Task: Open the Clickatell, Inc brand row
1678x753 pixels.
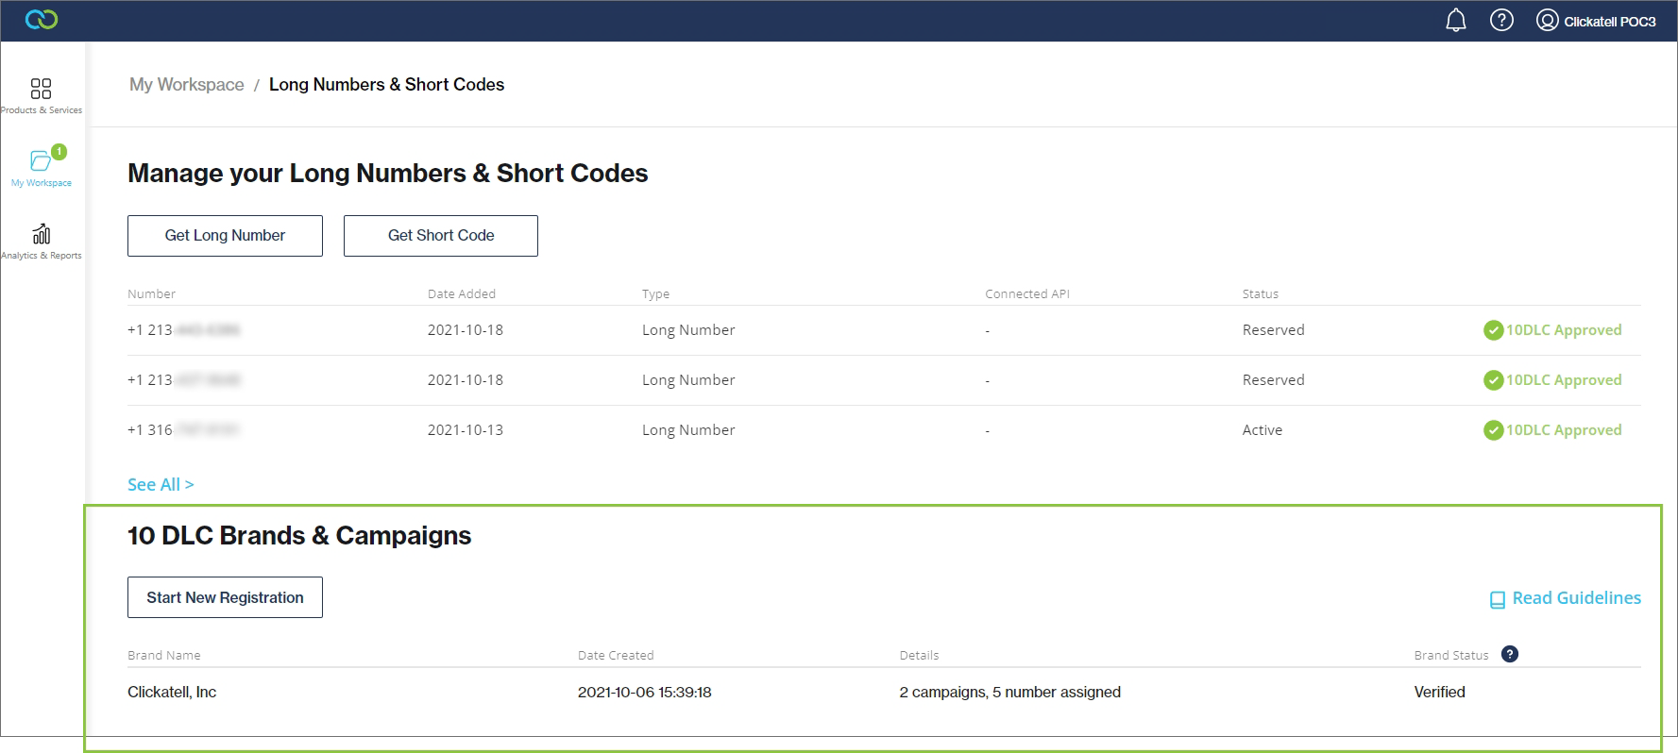Action: (x=172, y=692)
